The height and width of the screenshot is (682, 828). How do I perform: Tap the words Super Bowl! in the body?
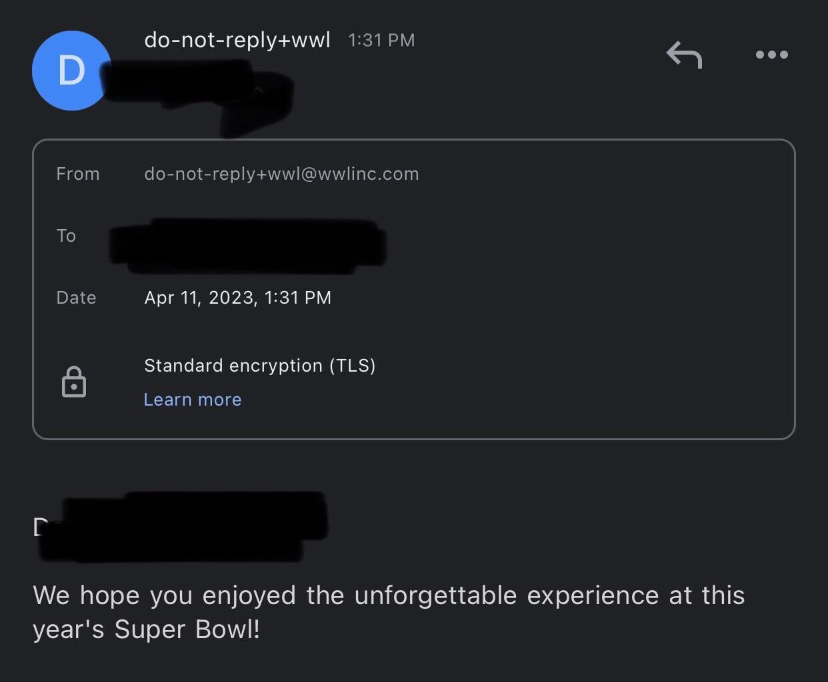(187, 629)
